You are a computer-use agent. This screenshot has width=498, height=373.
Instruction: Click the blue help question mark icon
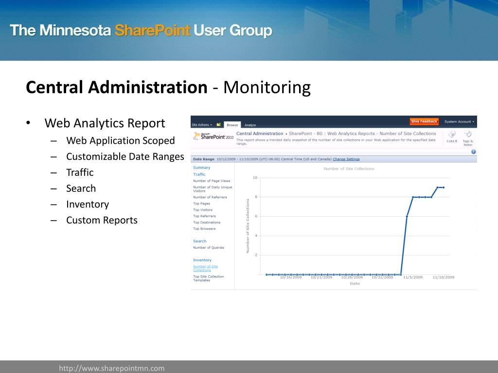tap(473, 152)
